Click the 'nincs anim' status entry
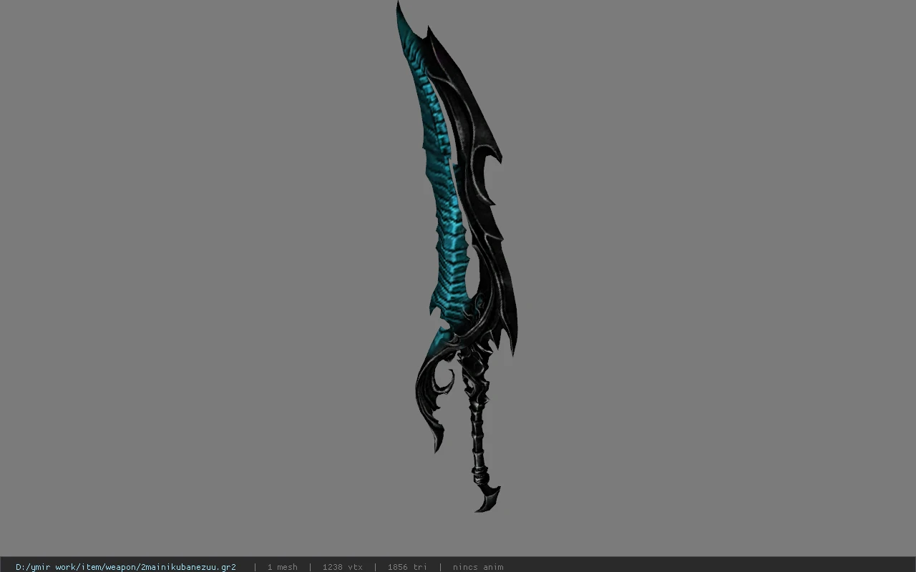 (478, 567)
